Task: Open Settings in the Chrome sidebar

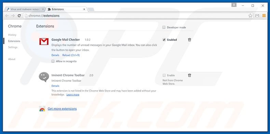Action: coord(13,47)
